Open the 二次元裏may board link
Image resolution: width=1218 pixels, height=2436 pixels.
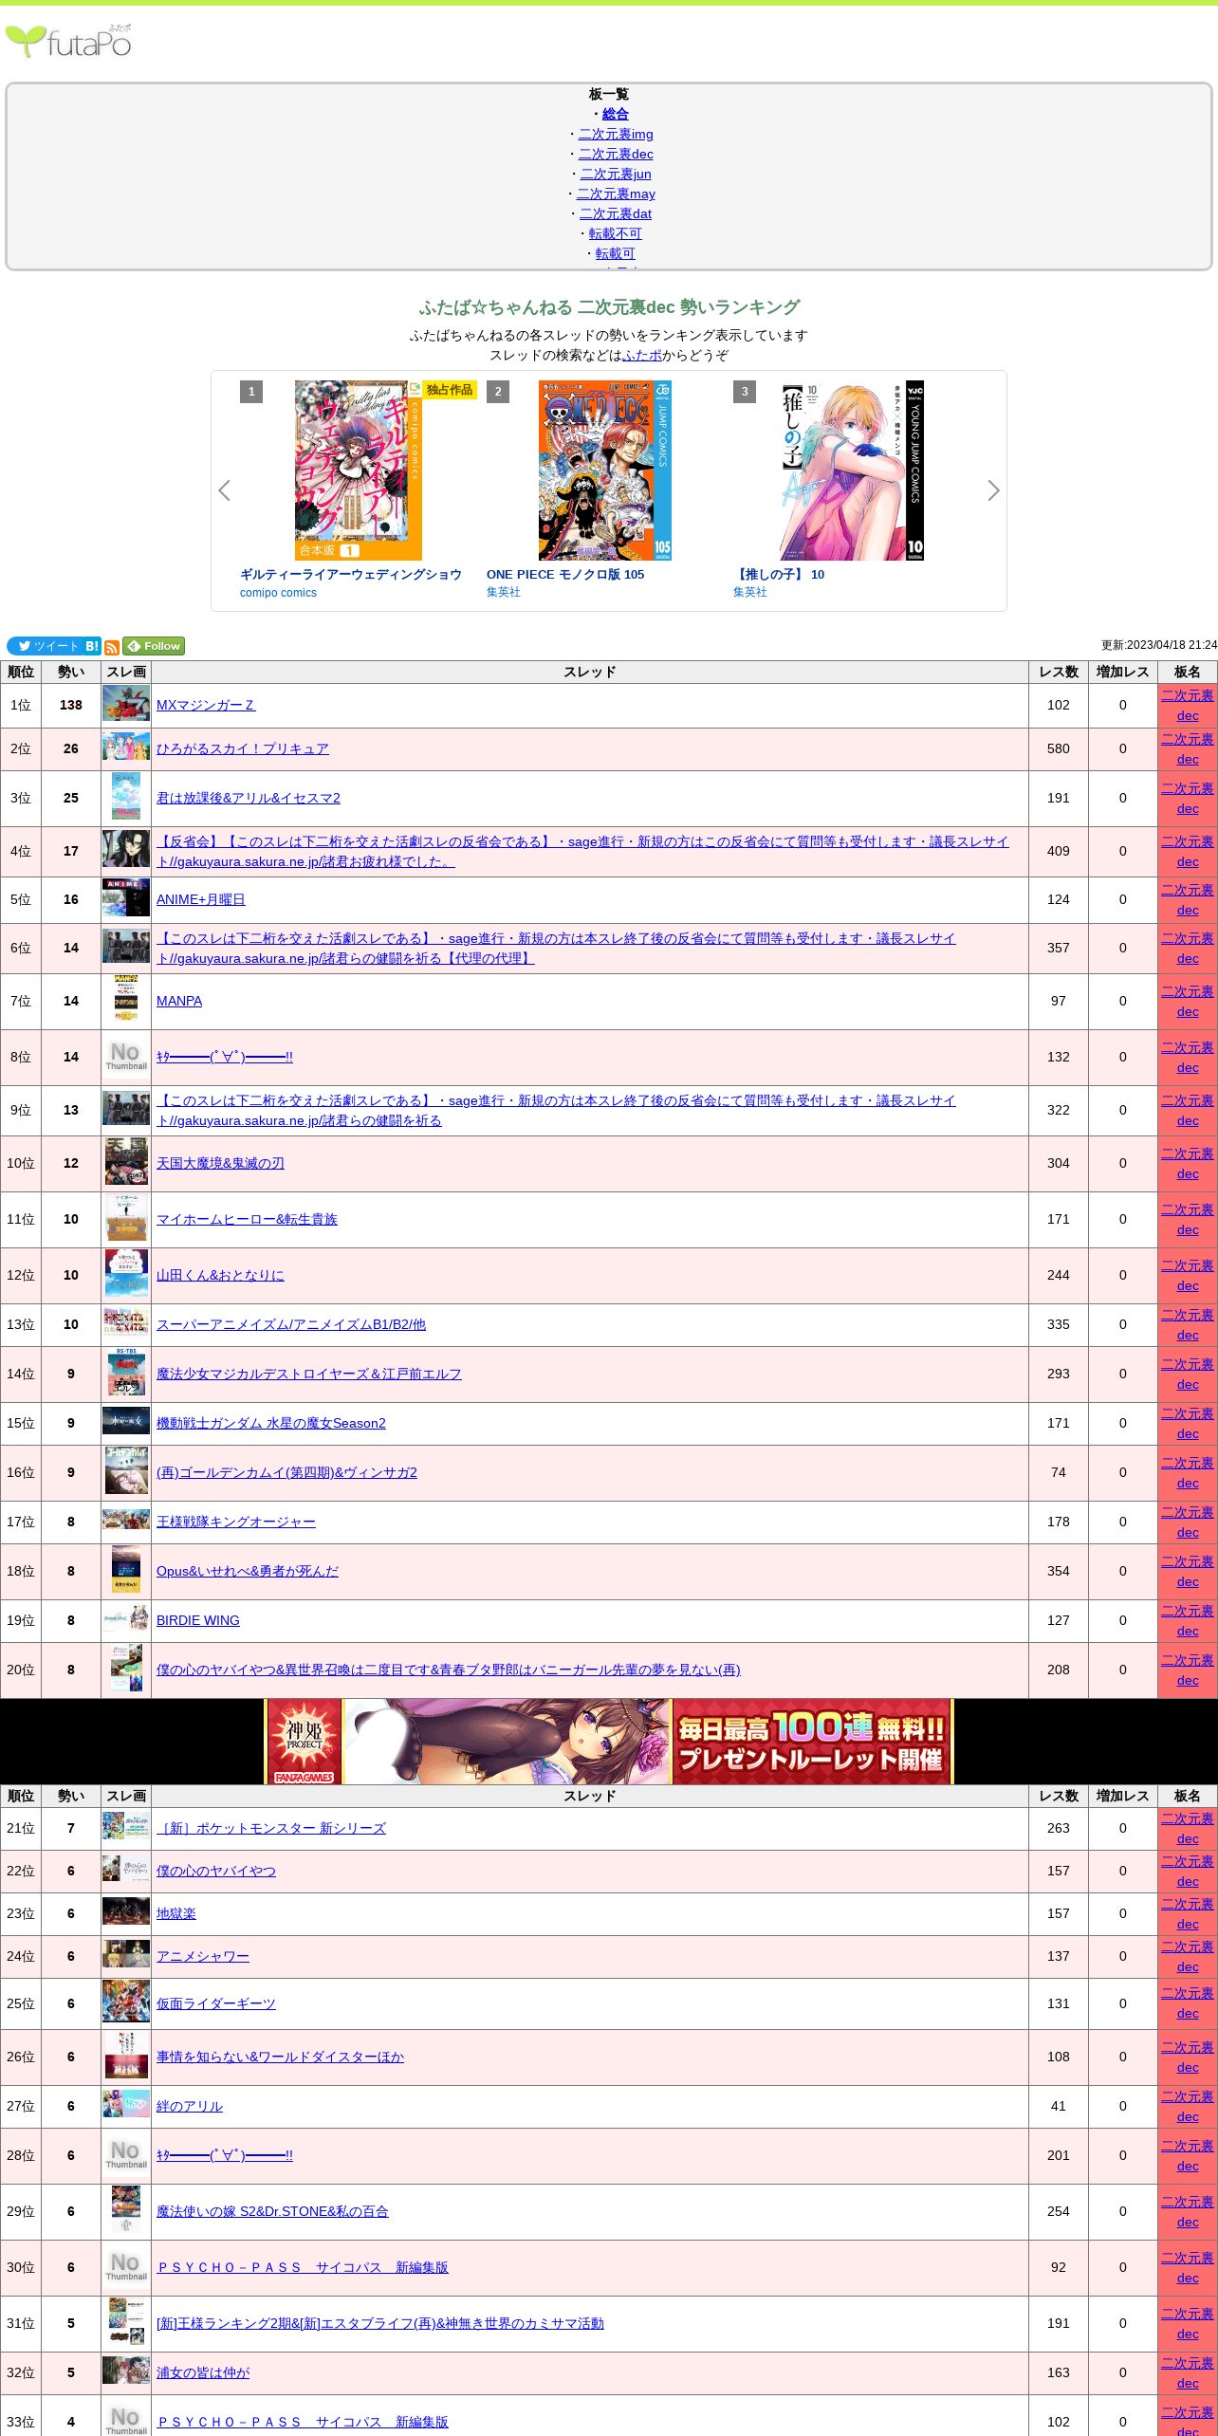click(x=616, y=194)
